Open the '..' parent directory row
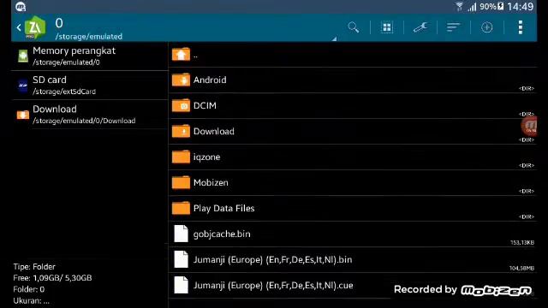 pos(353,55)
